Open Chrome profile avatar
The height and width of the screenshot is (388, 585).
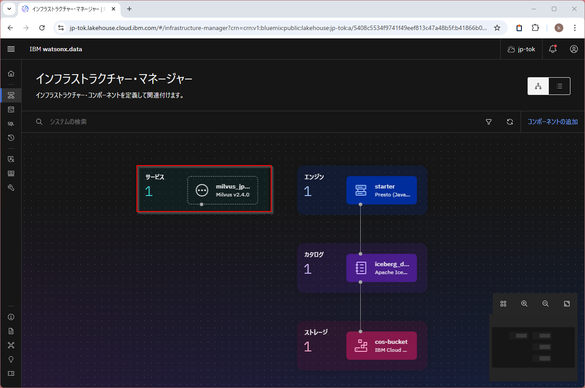click(559, 28)
